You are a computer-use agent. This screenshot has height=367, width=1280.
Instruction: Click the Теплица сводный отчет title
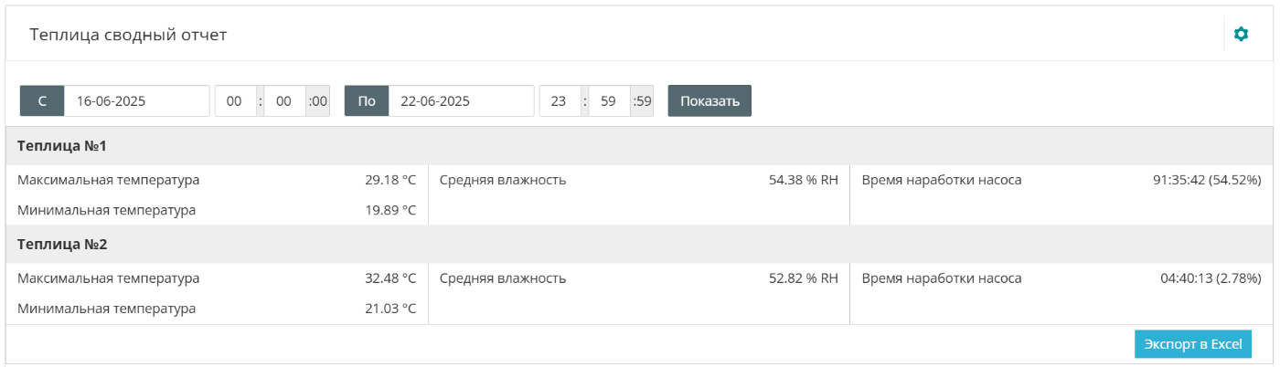128,35
